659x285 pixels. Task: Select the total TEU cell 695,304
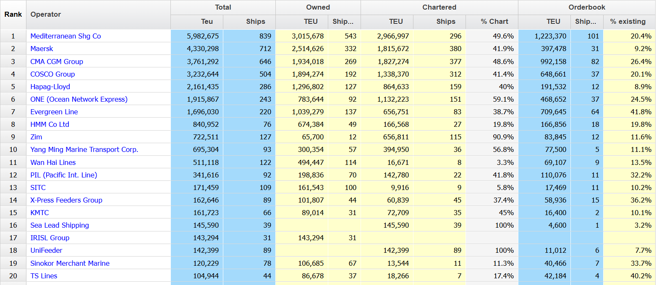click(197, 149)
